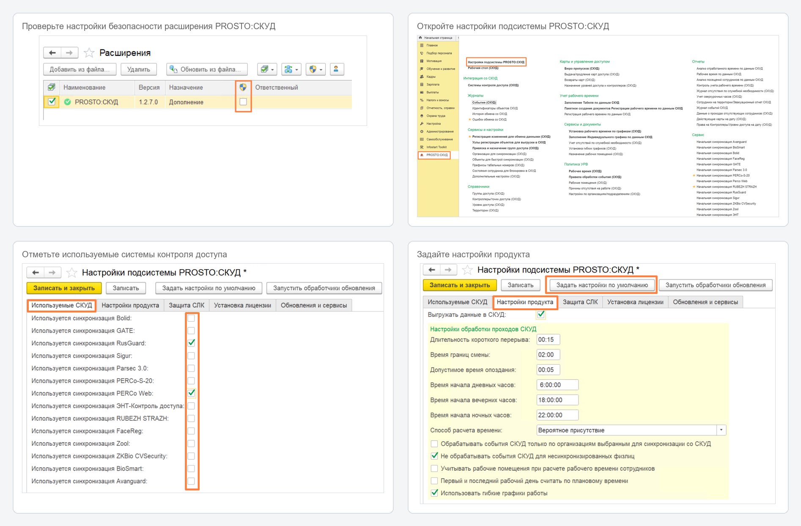Click Задать настройки по умолчанию in the Настройки продукта window
801x526 pixels.
pyautogui.click(x=601, y=285)
